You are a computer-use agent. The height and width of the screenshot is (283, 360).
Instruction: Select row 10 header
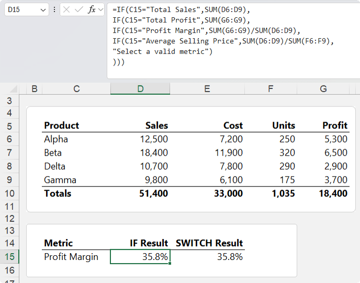coord(9,193)
